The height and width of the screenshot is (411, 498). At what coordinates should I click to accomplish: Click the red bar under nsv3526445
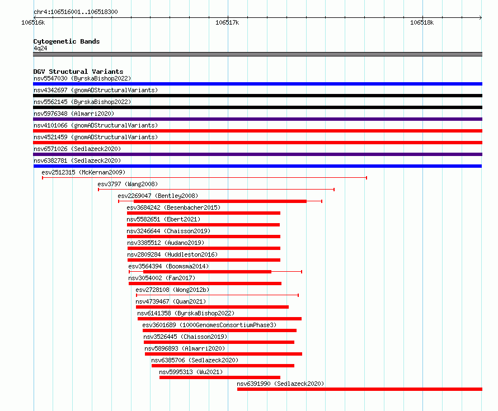point(219,342)
